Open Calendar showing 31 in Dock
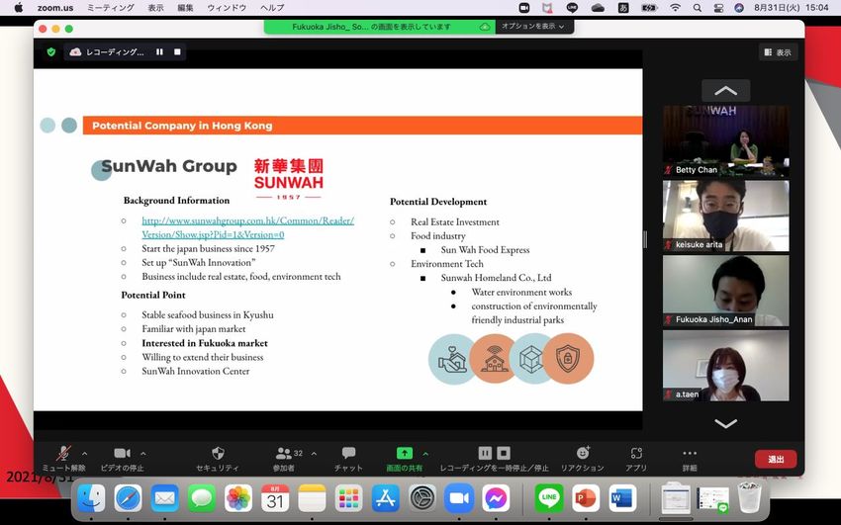Viewport: 841px width, 525px height. [x=275, y=498]
